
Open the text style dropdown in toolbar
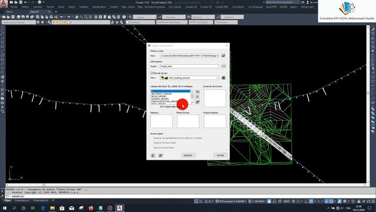pyautogui.click(x=145, y=17)
